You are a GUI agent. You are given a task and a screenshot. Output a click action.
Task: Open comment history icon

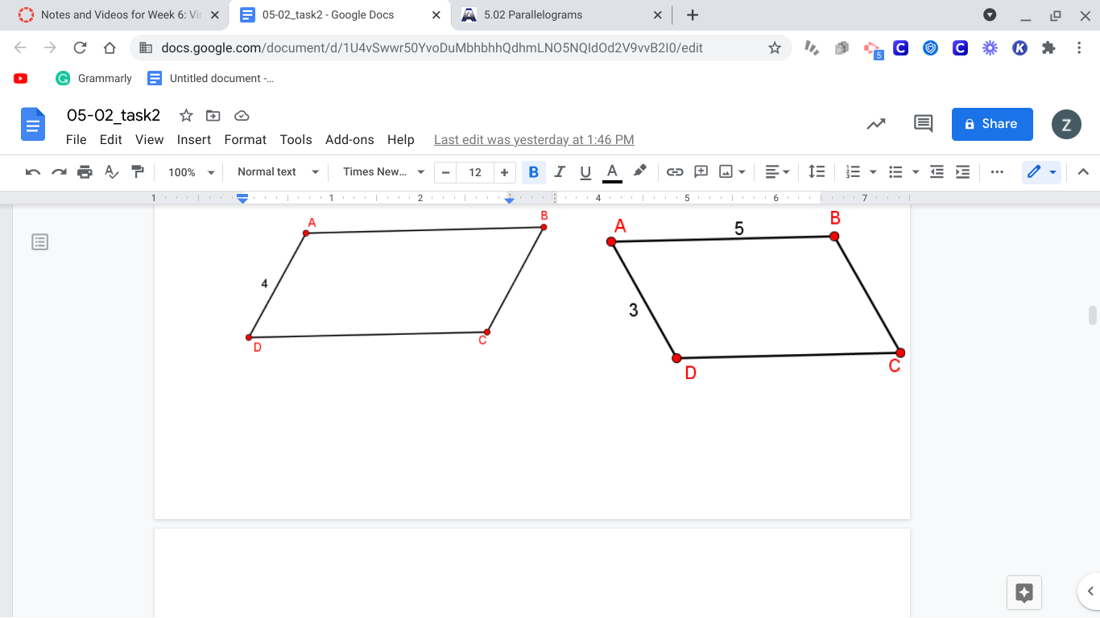pyautogui.click(x=923, y=124)
